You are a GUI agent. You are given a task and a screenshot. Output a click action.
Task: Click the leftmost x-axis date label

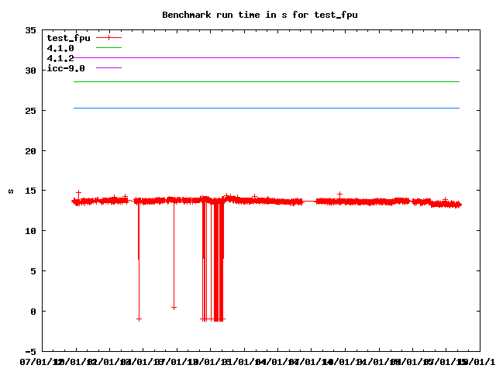coord(42,361)
